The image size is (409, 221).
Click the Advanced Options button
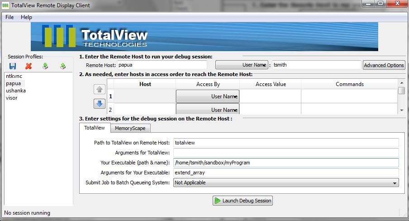[384, 65]
